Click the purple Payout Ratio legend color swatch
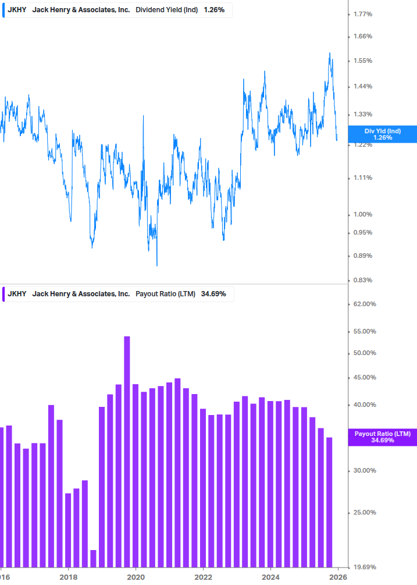 3,294
